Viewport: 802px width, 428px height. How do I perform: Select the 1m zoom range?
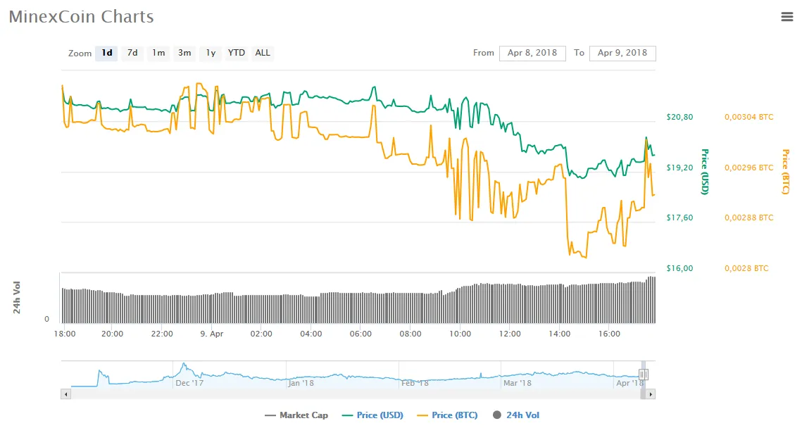(158, 53)
